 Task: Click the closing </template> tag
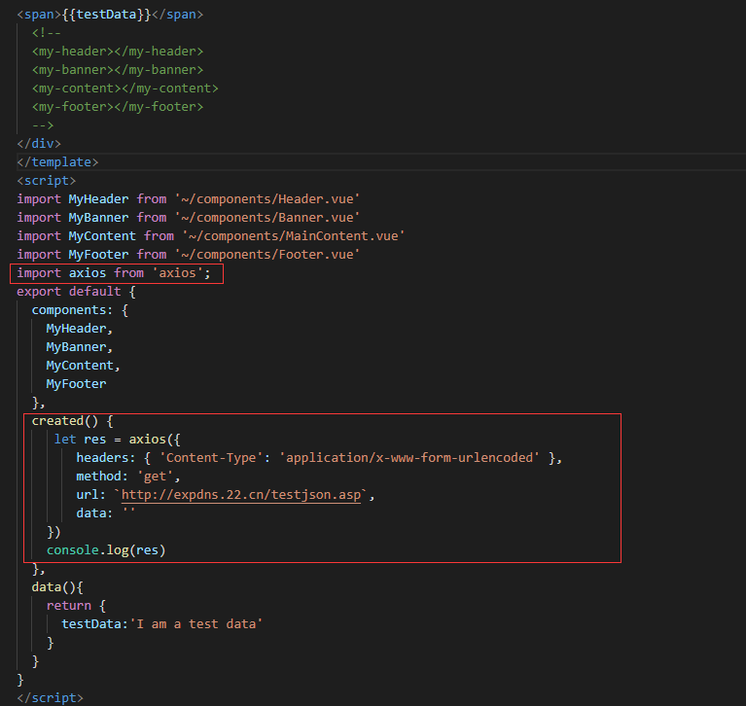[57, 162]
